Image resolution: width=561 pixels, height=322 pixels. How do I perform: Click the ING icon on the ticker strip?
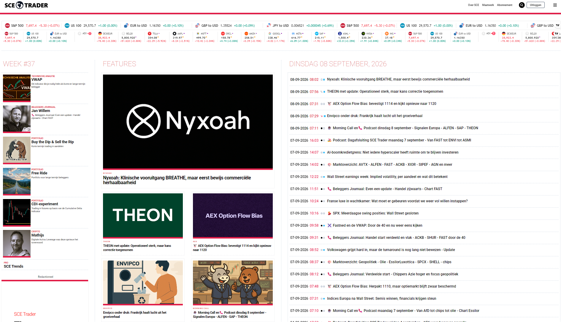387,34
